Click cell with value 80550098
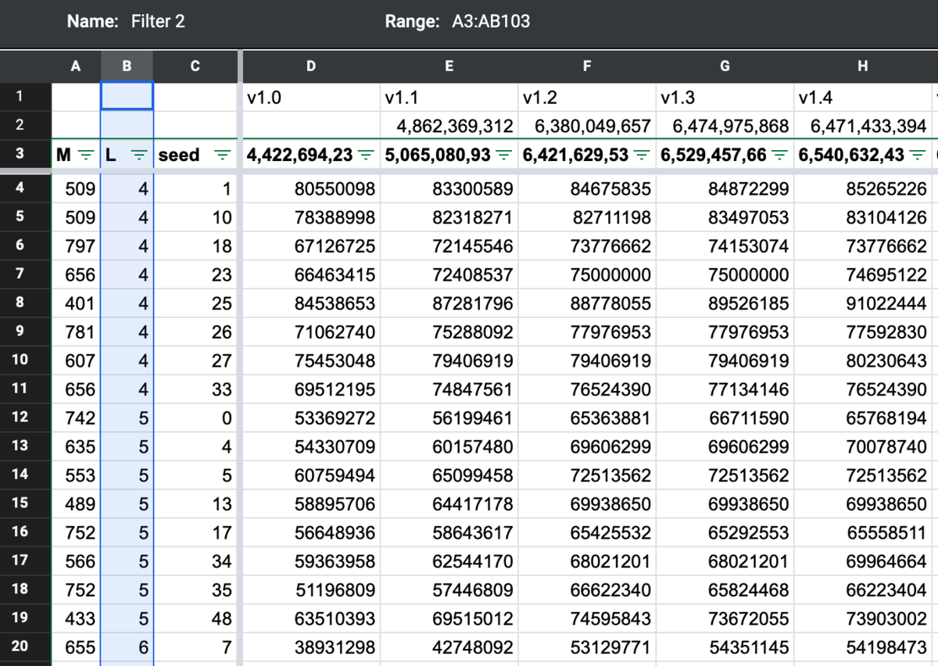The width and height of the screenshot is (938, 666). [311, 188]
